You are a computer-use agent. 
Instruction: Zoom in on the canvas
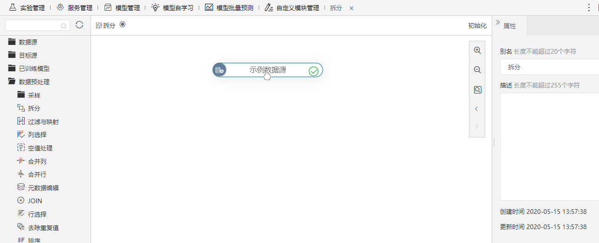tap(477, 50)
